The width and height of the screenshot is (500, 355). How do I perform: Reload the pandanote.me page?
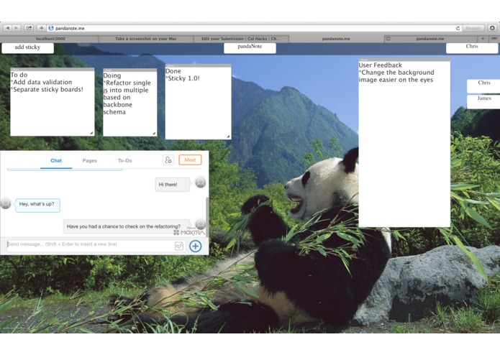click(x=458, y=28)
